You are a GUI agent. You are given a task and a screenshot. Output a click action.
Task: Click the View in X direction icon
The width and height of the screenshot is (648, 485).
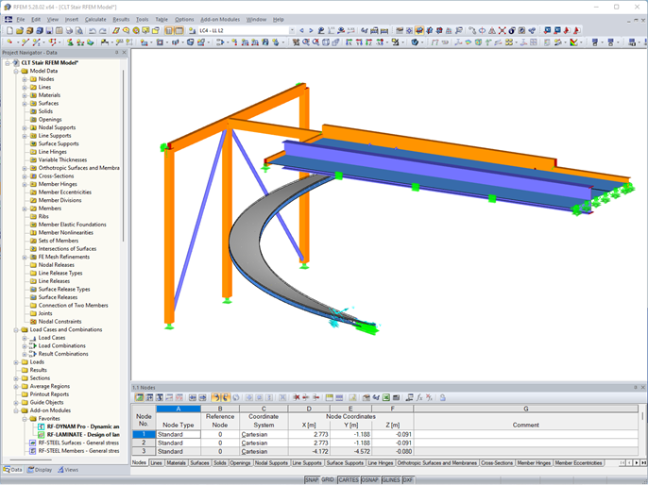[x=350, y=42]
